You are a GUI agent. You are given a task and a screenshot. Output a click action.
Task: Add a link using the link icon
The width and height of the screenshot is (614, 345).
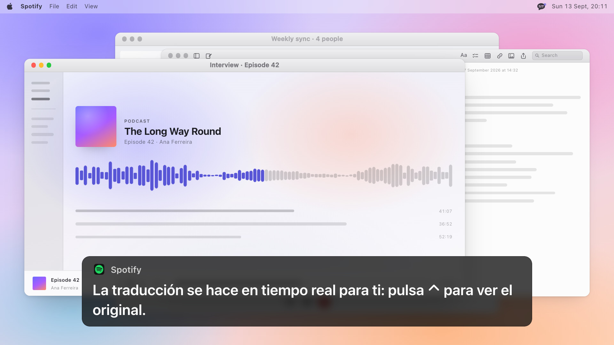pyautogui.click(x=500, y=56)
